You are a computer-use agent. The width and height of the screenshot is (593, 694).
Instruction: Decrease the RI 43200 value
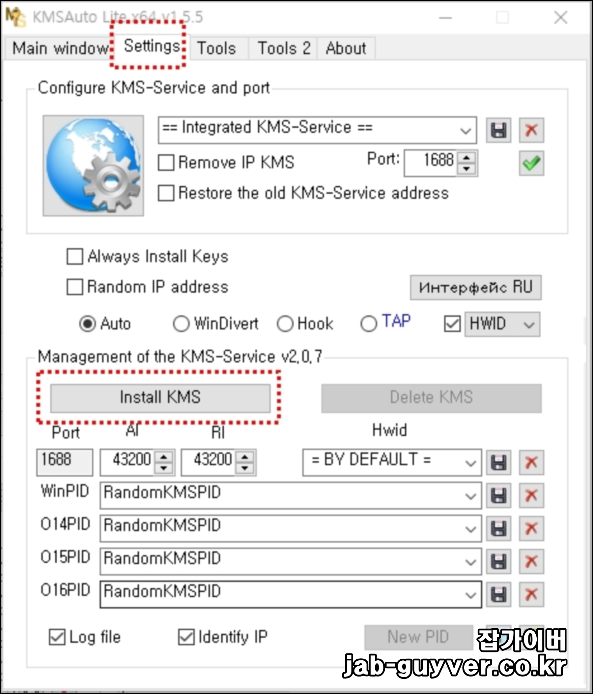pos(245,468)
